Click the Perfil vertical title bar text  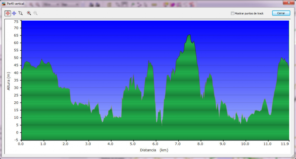coord(15,3)
